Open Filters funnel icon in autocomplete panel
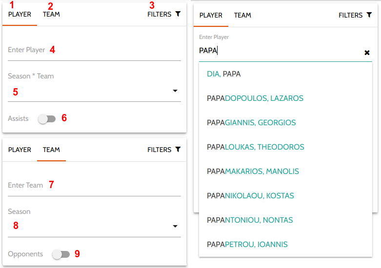Viewport: 381px width, 268px height. pyautogui.click(x=369, y=15)
